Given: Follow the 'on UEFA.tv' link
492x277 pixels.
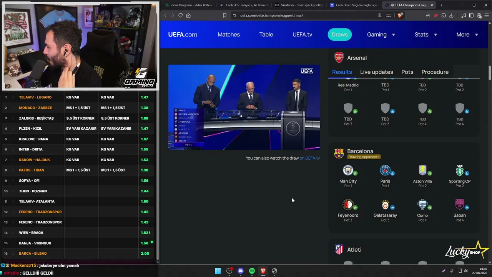Looking at the screenshot, I should click(x=310, y=158).
